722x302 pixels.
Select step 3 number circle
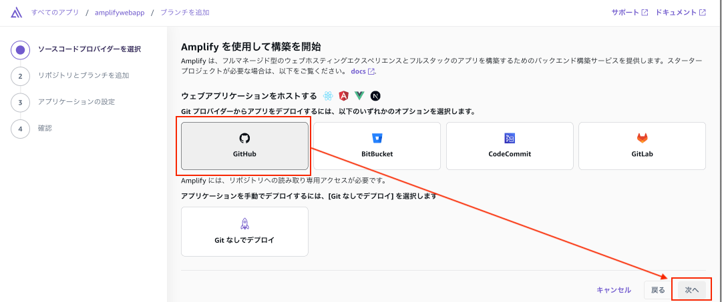20,102
